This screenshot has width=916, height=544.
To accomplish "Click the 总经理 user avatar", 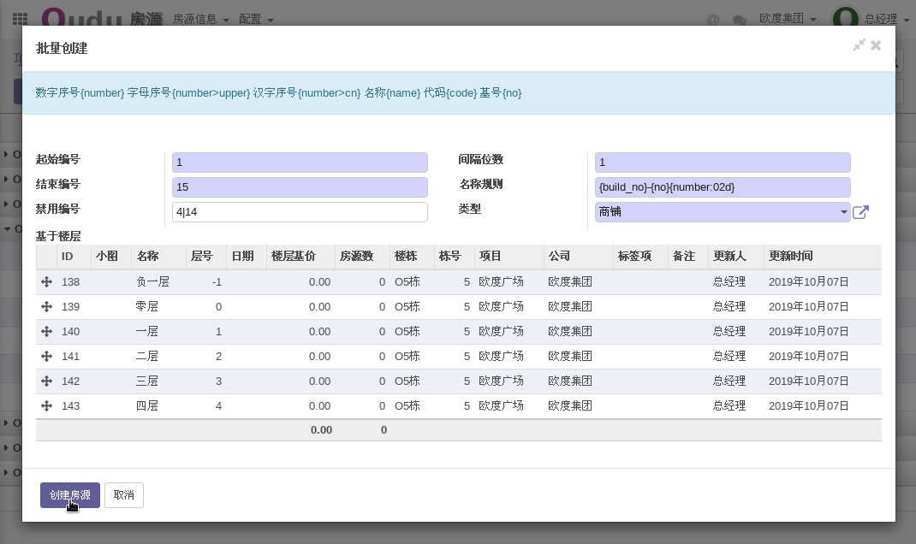I will [845, 18].
